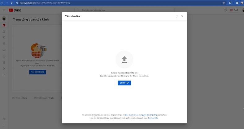Click the upload arrow icon in dialog

(124, 60)
